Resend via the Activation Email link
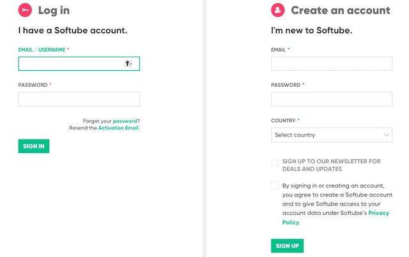The height and width of the screenshot is (257, 409). (118, 128)
